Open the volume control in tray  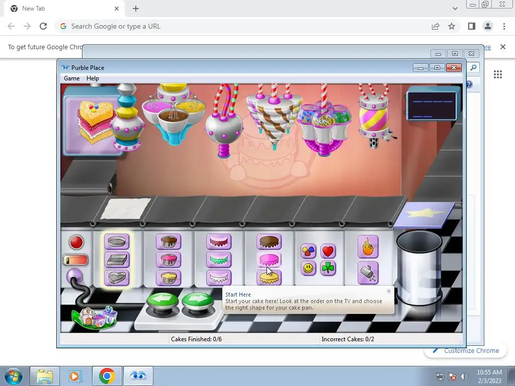click(464, 376)
